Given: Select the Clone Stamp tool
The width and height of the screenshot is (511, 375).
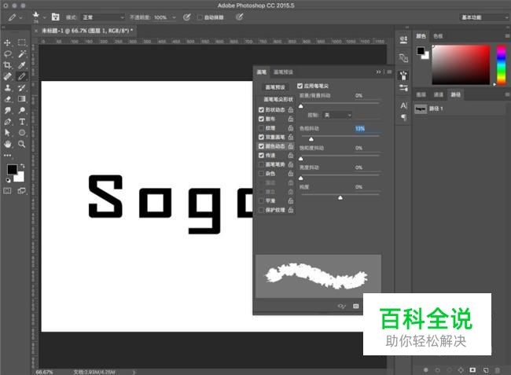Looking at the screenshot, I should pos(8,87).
